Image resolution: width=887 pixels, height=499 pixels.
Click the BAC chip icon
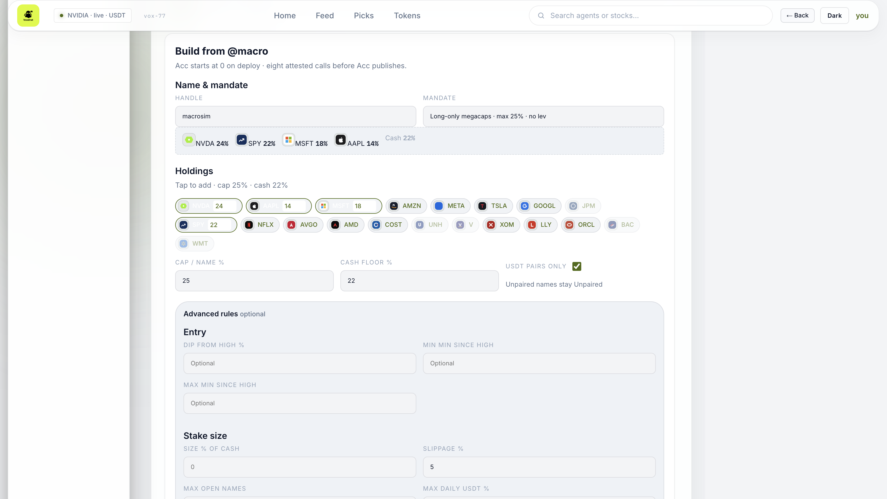612,225
